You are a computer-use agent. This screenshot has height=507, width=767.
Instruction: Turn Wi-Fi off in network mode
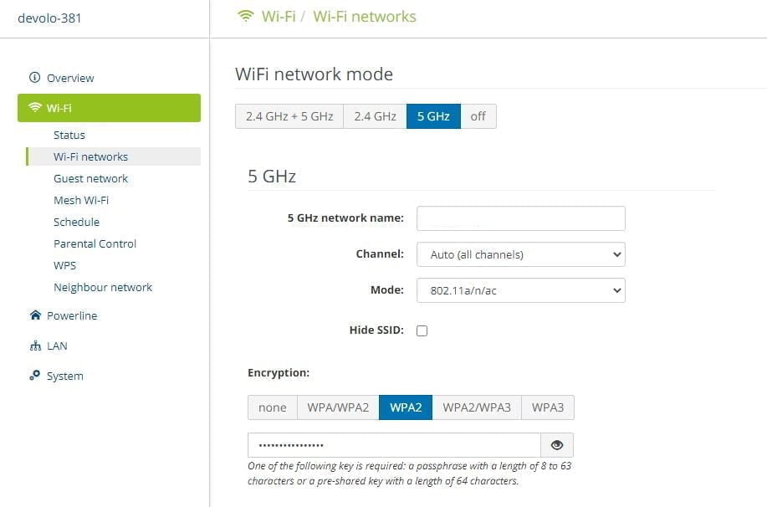pos(478,116)
